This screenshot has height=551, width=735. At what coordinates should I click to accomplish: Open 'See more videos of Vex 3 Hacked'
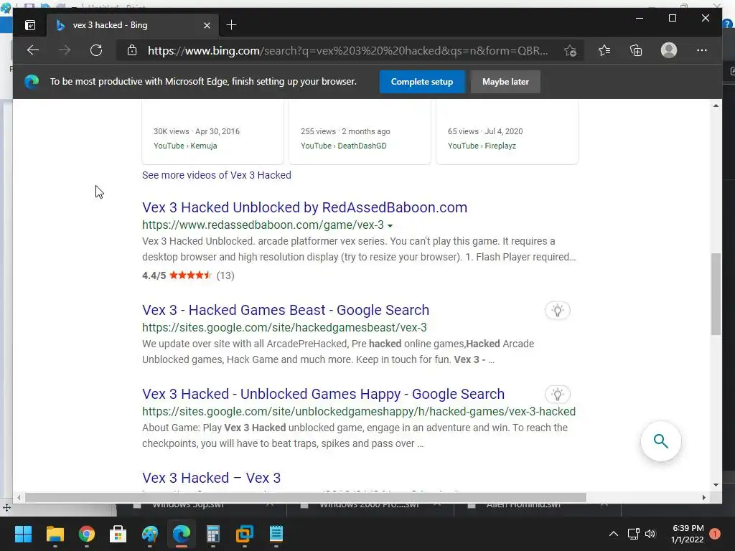click(217, 175)
